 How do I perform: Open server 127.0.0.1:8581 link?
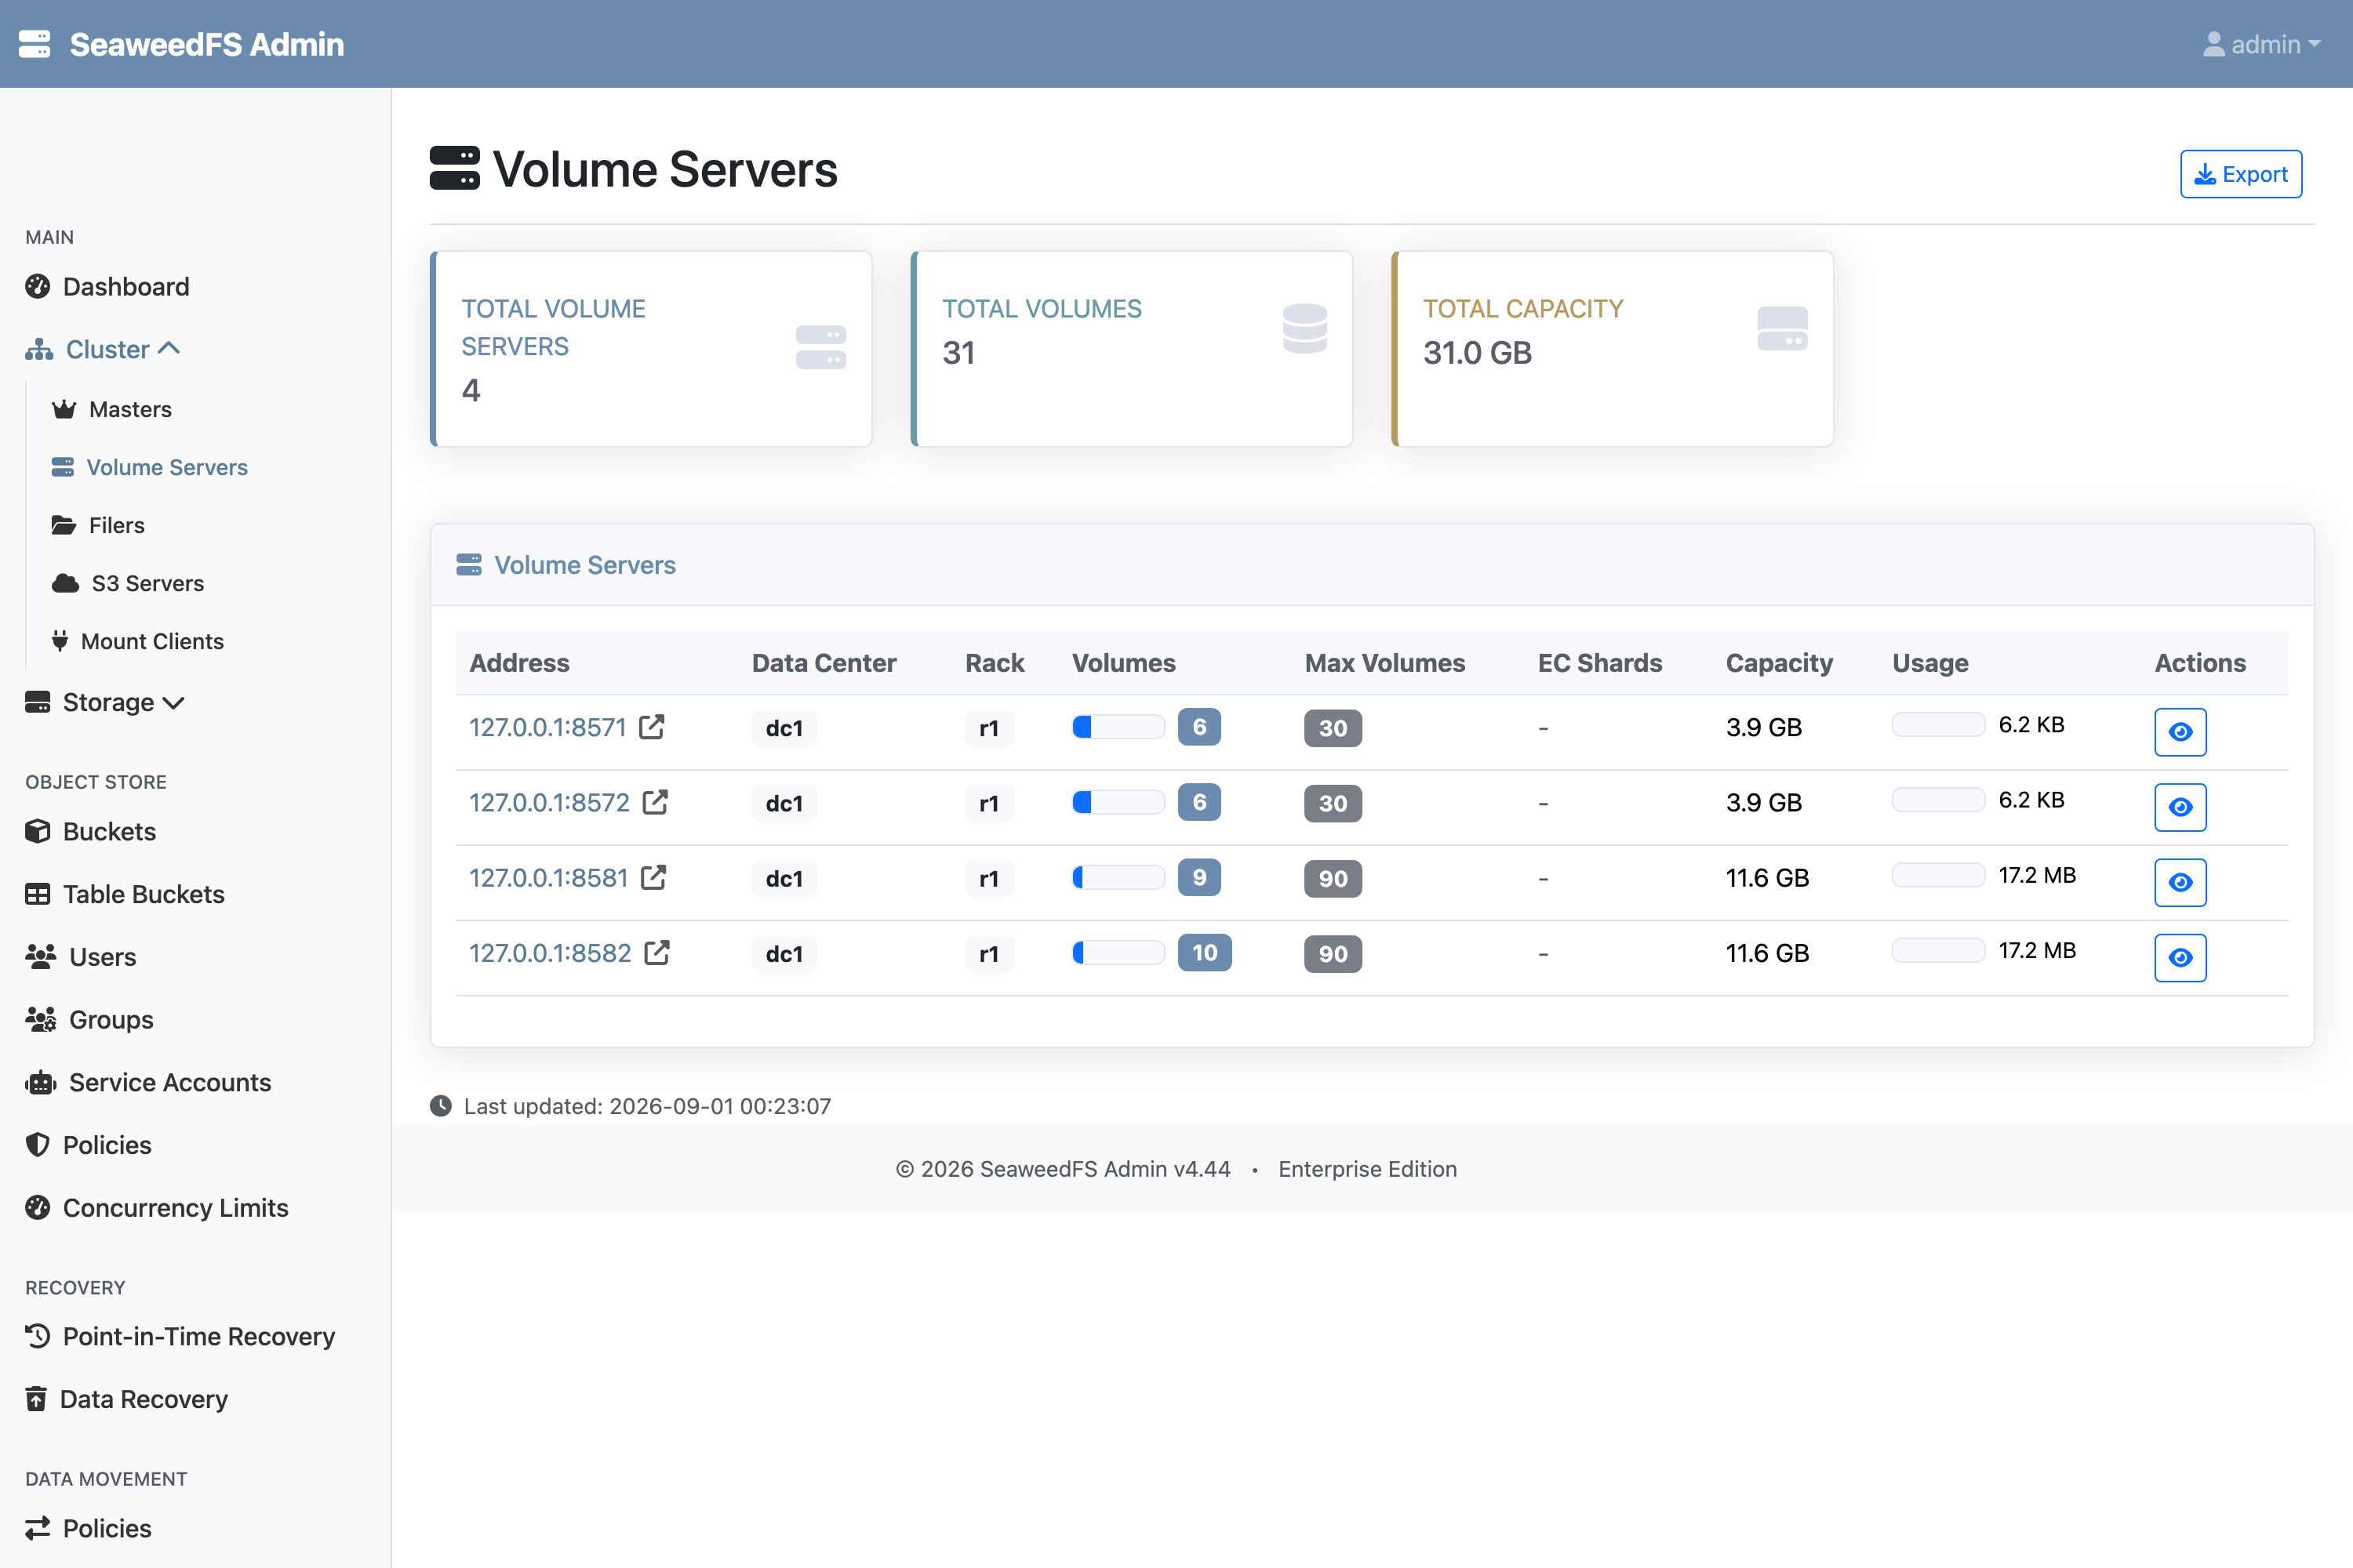pyautogui.click(x=548, y=878)
